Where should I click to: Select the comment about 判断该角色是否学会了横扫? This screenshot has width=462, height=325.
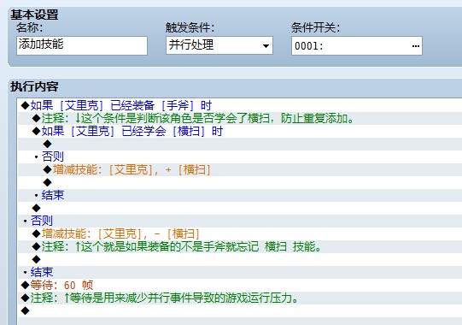[240, 118]
